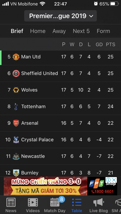Tap the FPT Shop promotional banner
The height and width of the screenshot is (214, 121).
pos(61,186)
